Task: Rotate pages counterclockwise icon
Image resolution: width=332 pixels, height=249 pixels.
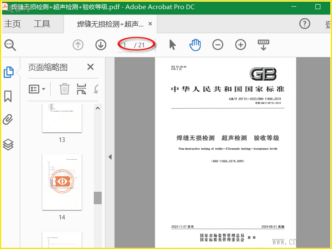Action: click(96, 89)
